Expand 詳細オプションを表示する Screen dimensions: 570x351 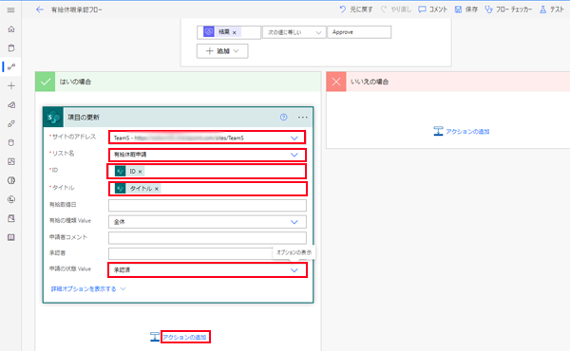pyautogui.click(x=88, y=289)
